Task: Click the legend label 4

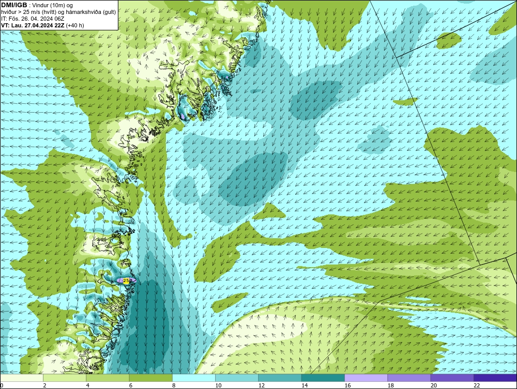Action: coord(88,385)
